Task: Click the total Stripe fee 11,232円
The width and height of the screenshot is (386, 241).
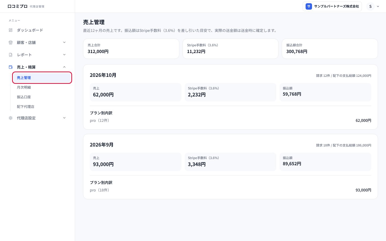Action: pos(196,51)
